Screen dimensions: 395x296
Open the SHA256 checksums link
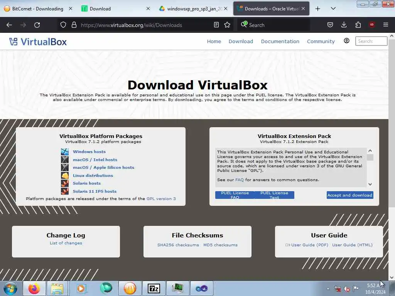coord(178,245)
